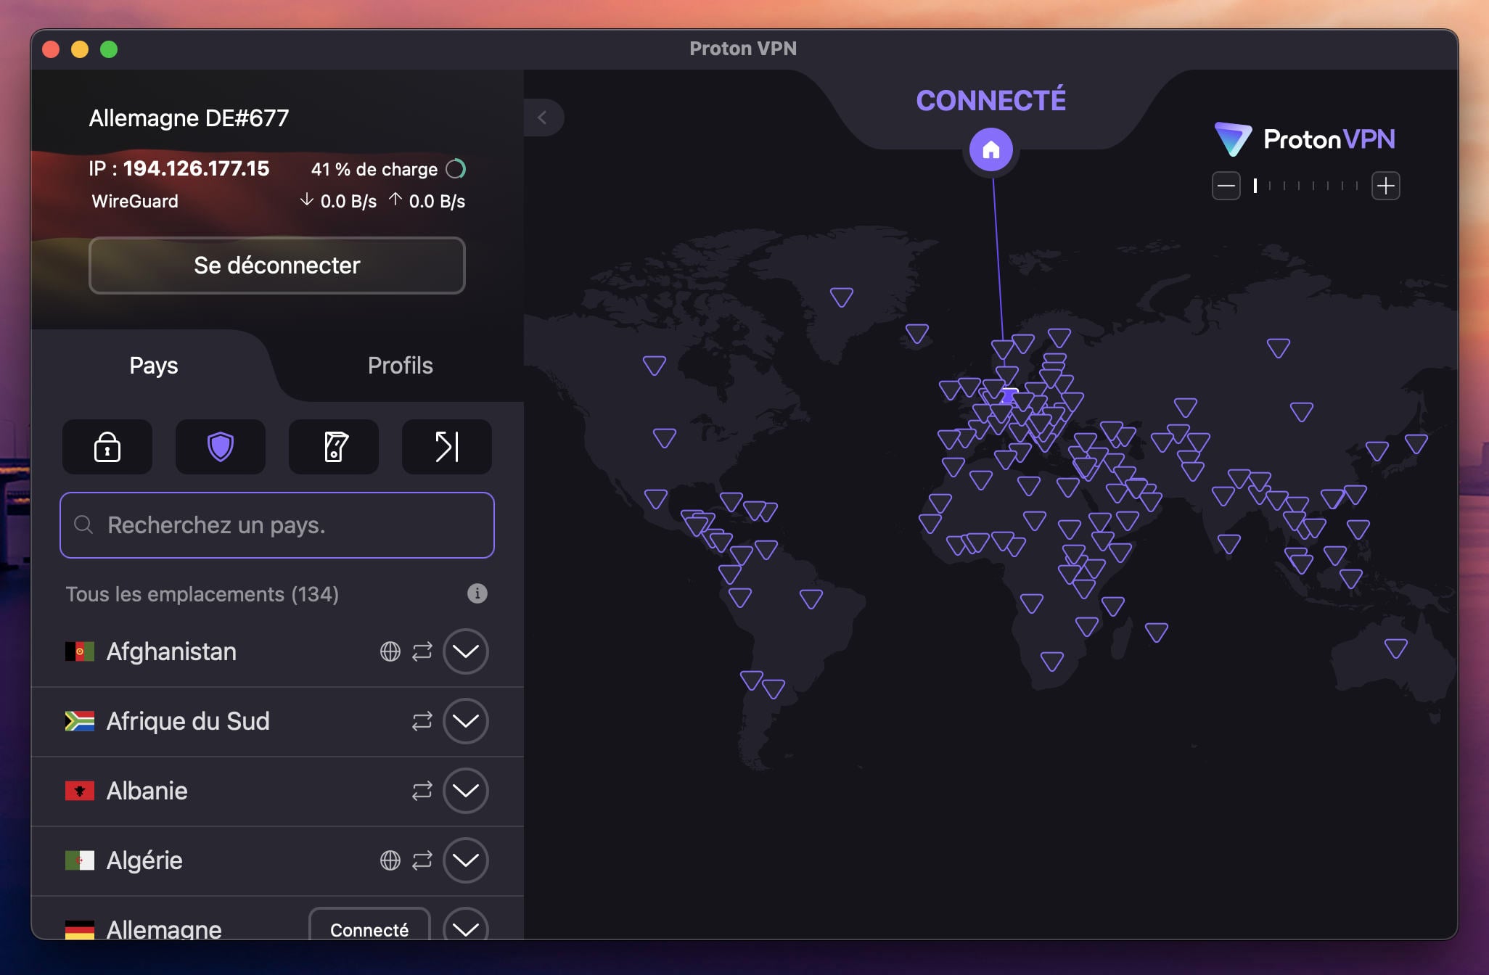Toggle NetShield protection on or off
This screenshot has width=1489, height=975.
[220, 447]
